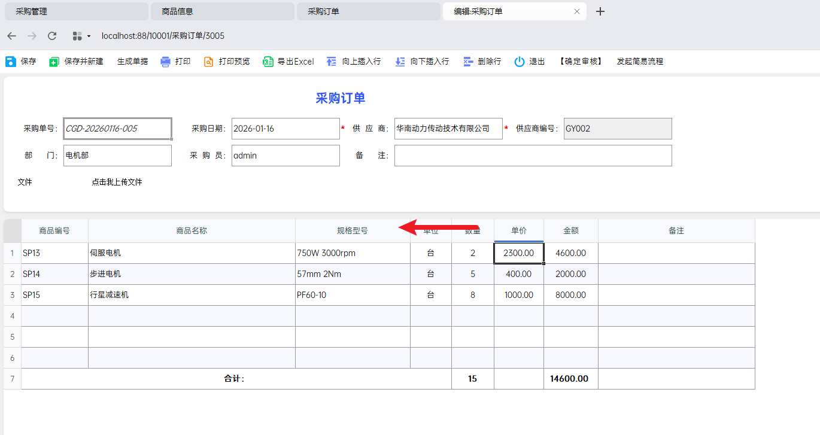The height and width of the screenshot is (435, 820).
Task: Click the Export Excel (导出Excel) icon
Action: pos(268,62)
